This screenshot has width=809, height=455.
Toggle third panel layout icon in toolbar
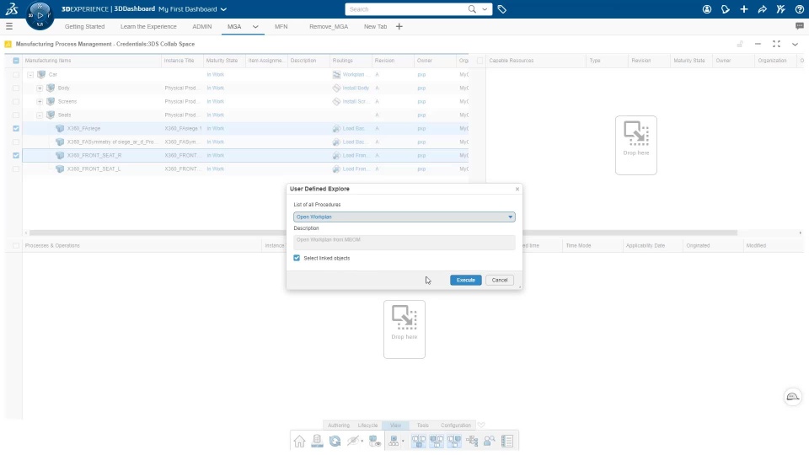[454, 441]
